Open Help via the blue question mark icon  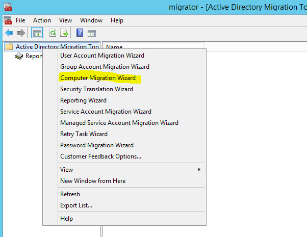(x=80, y=33)
